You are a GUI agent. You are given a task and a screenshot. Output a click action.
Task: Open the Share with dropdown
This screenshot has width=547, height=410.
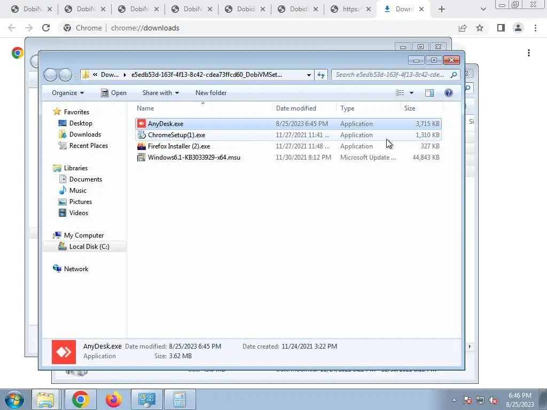[x=160, y=93]
